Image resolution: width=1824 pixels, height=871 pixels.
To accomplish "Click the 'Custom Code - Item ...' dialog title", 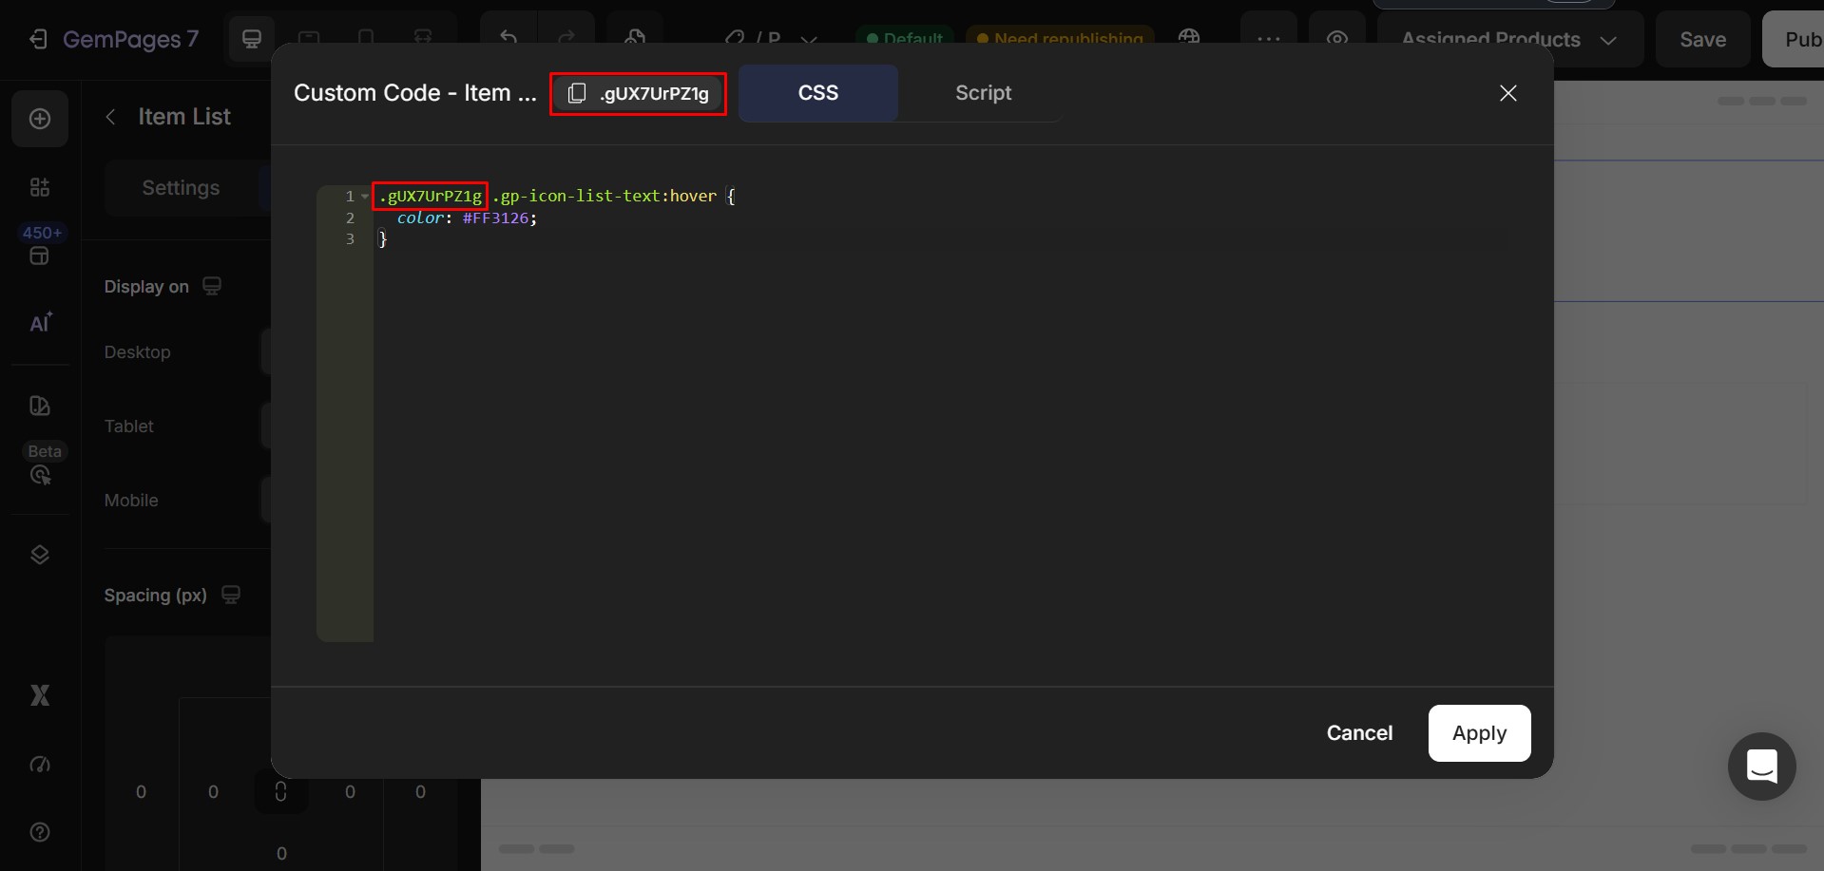I will (x=414, y=93).
